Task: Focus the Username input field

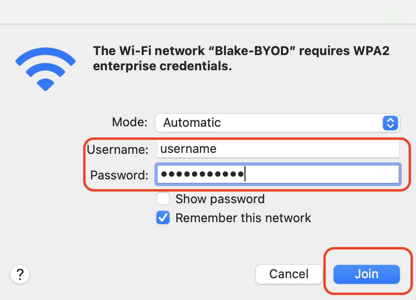Action: click(x=278, y=149)
